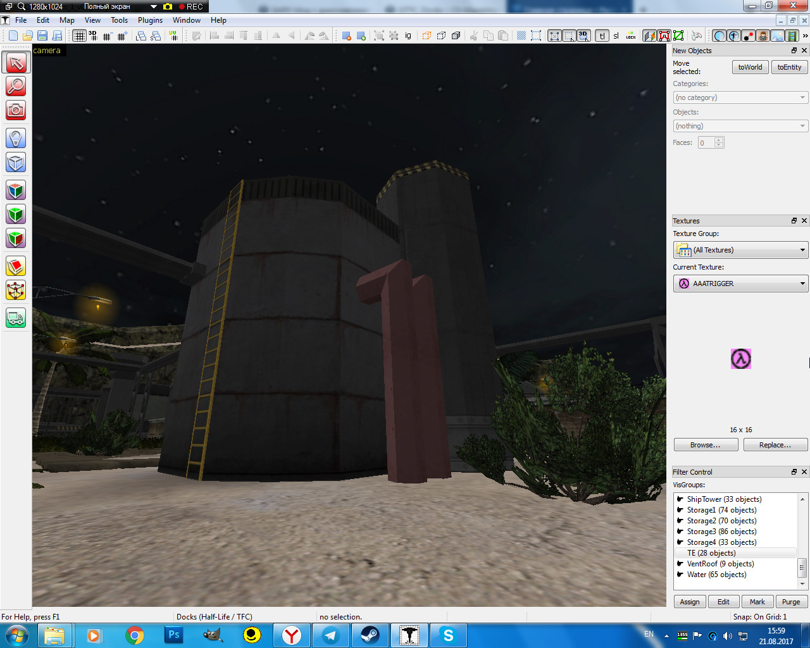Open the View menu
The width and height of the screenshot is (810, 648).
[x=92, y=20]
